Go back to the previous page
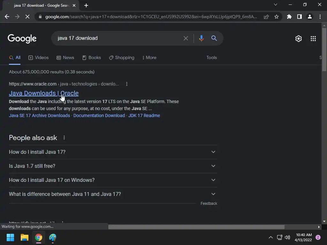The width and height of the screenshot is (327, 245). [x=7, y=17]
